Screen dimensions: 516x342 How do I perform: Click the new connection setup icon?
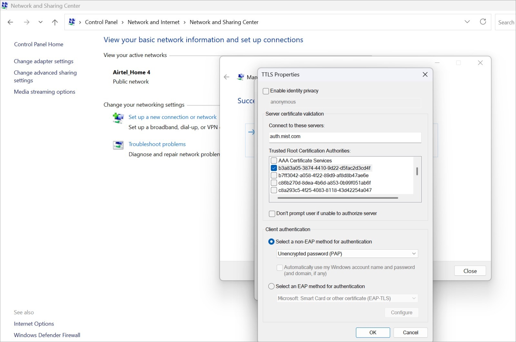tap(118, 118)
